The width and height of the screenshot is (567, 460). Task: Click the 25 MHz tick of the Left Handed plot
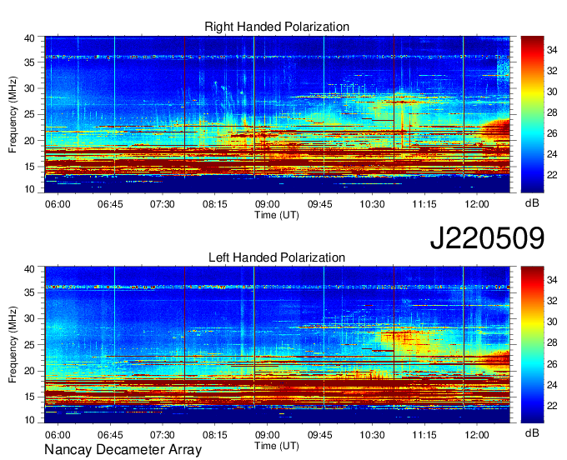29,345
